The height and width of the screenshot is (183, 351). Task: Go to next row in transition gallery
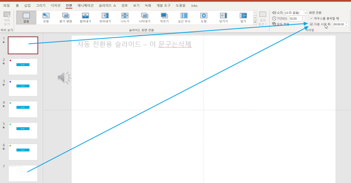pos(255,18)
